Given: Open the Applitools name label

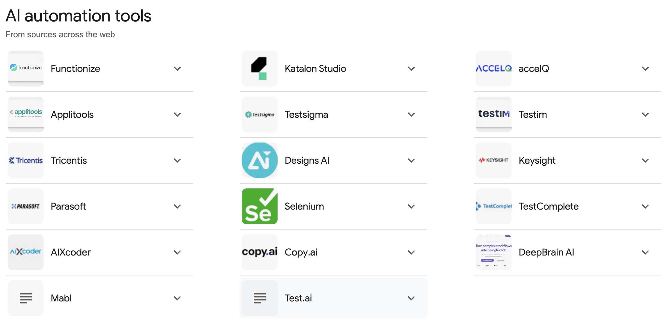Looking at the screenshot, I should pos(72,114).
